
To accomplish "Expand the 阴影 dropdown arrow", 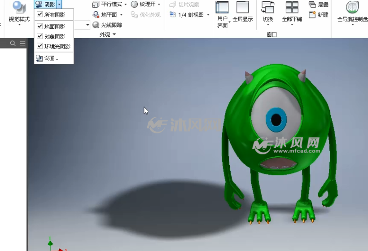I will pos(59,4).
